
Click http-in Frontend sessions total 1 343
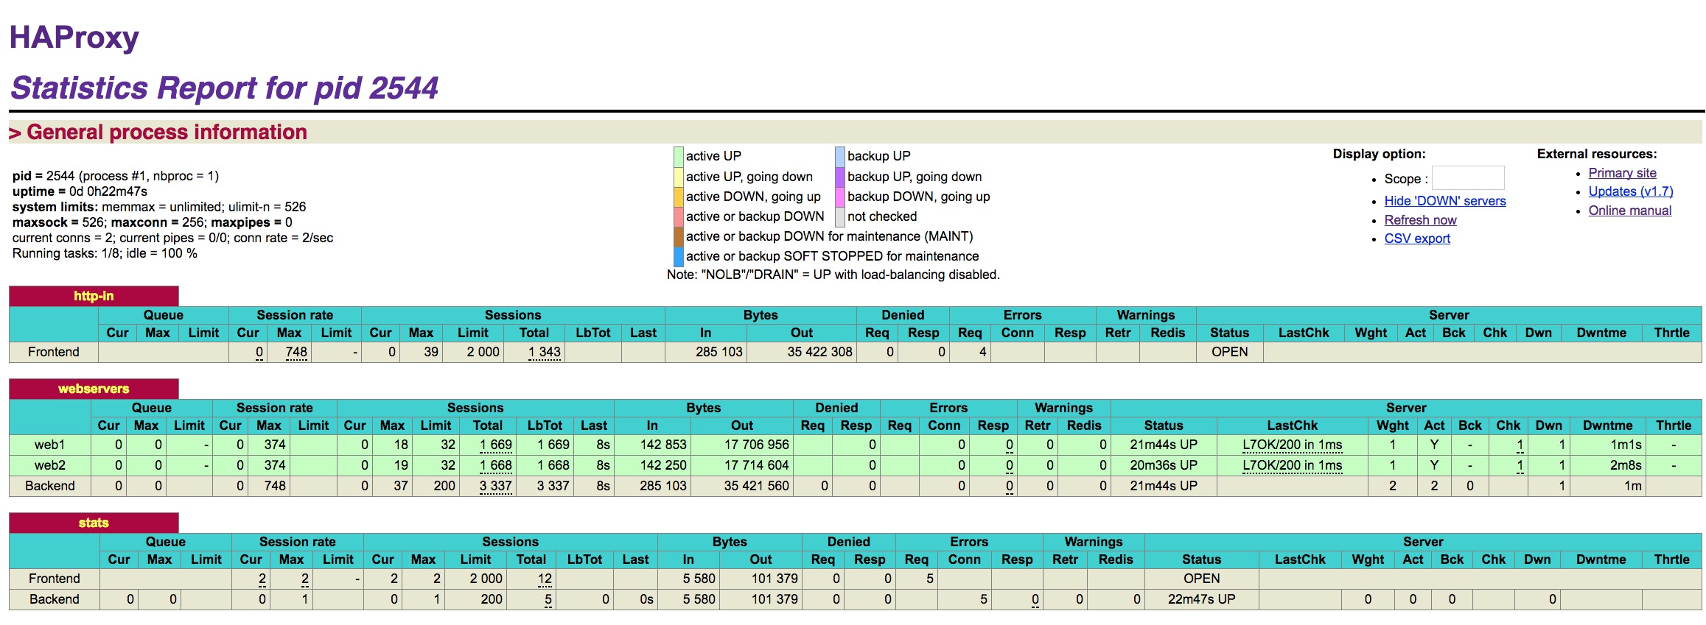click(544, 352)
